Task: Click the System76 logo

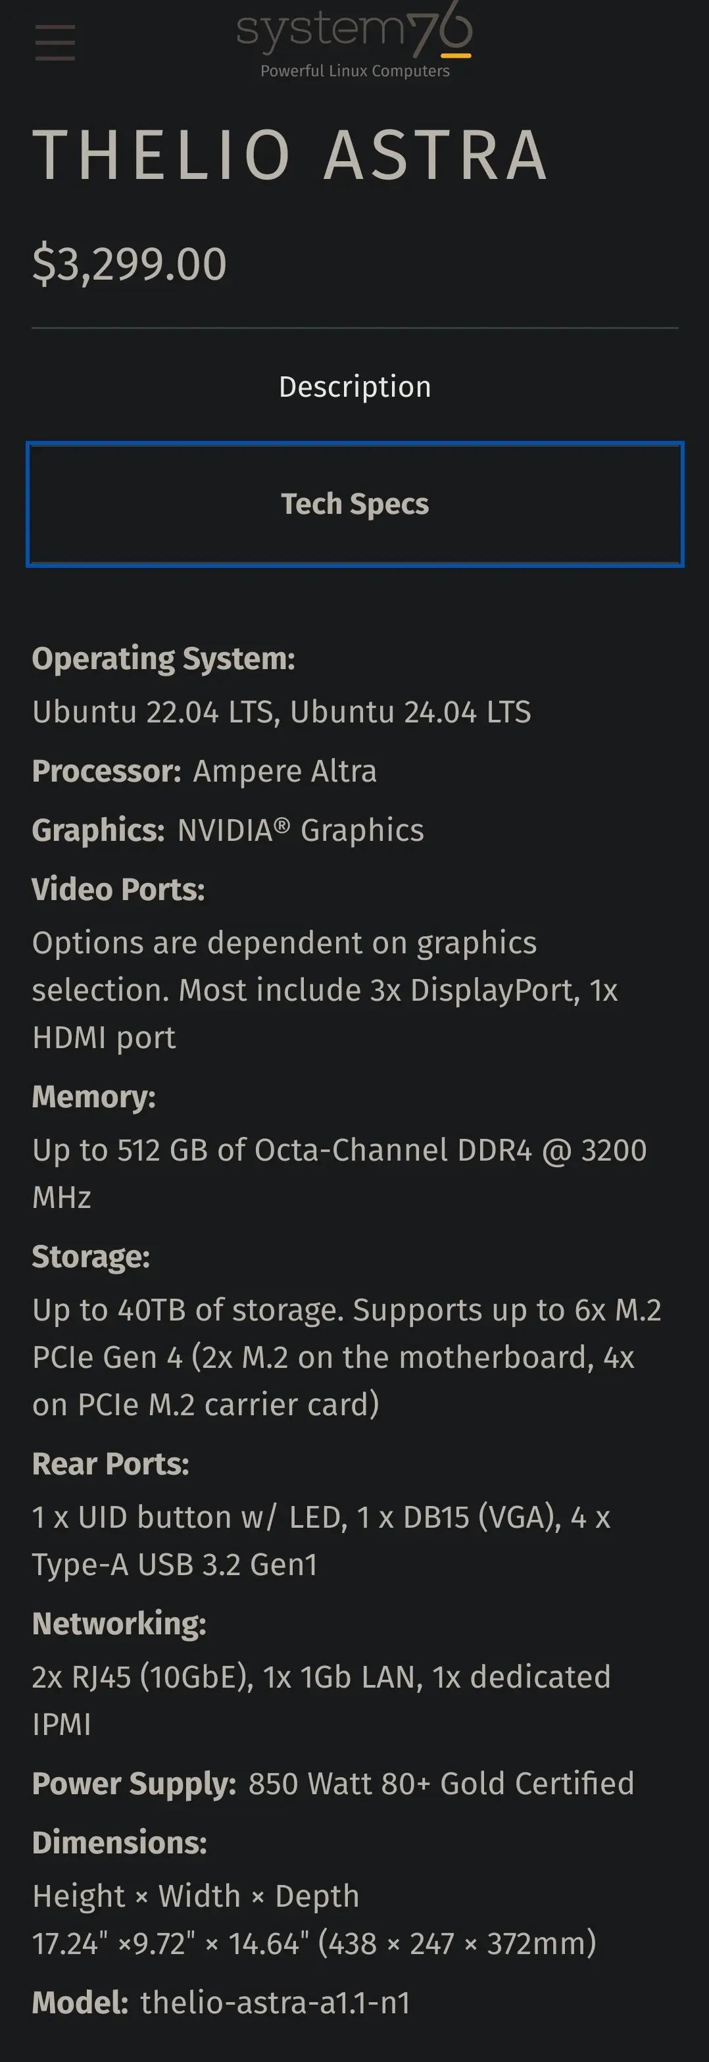Action: [x=354, y=30]
